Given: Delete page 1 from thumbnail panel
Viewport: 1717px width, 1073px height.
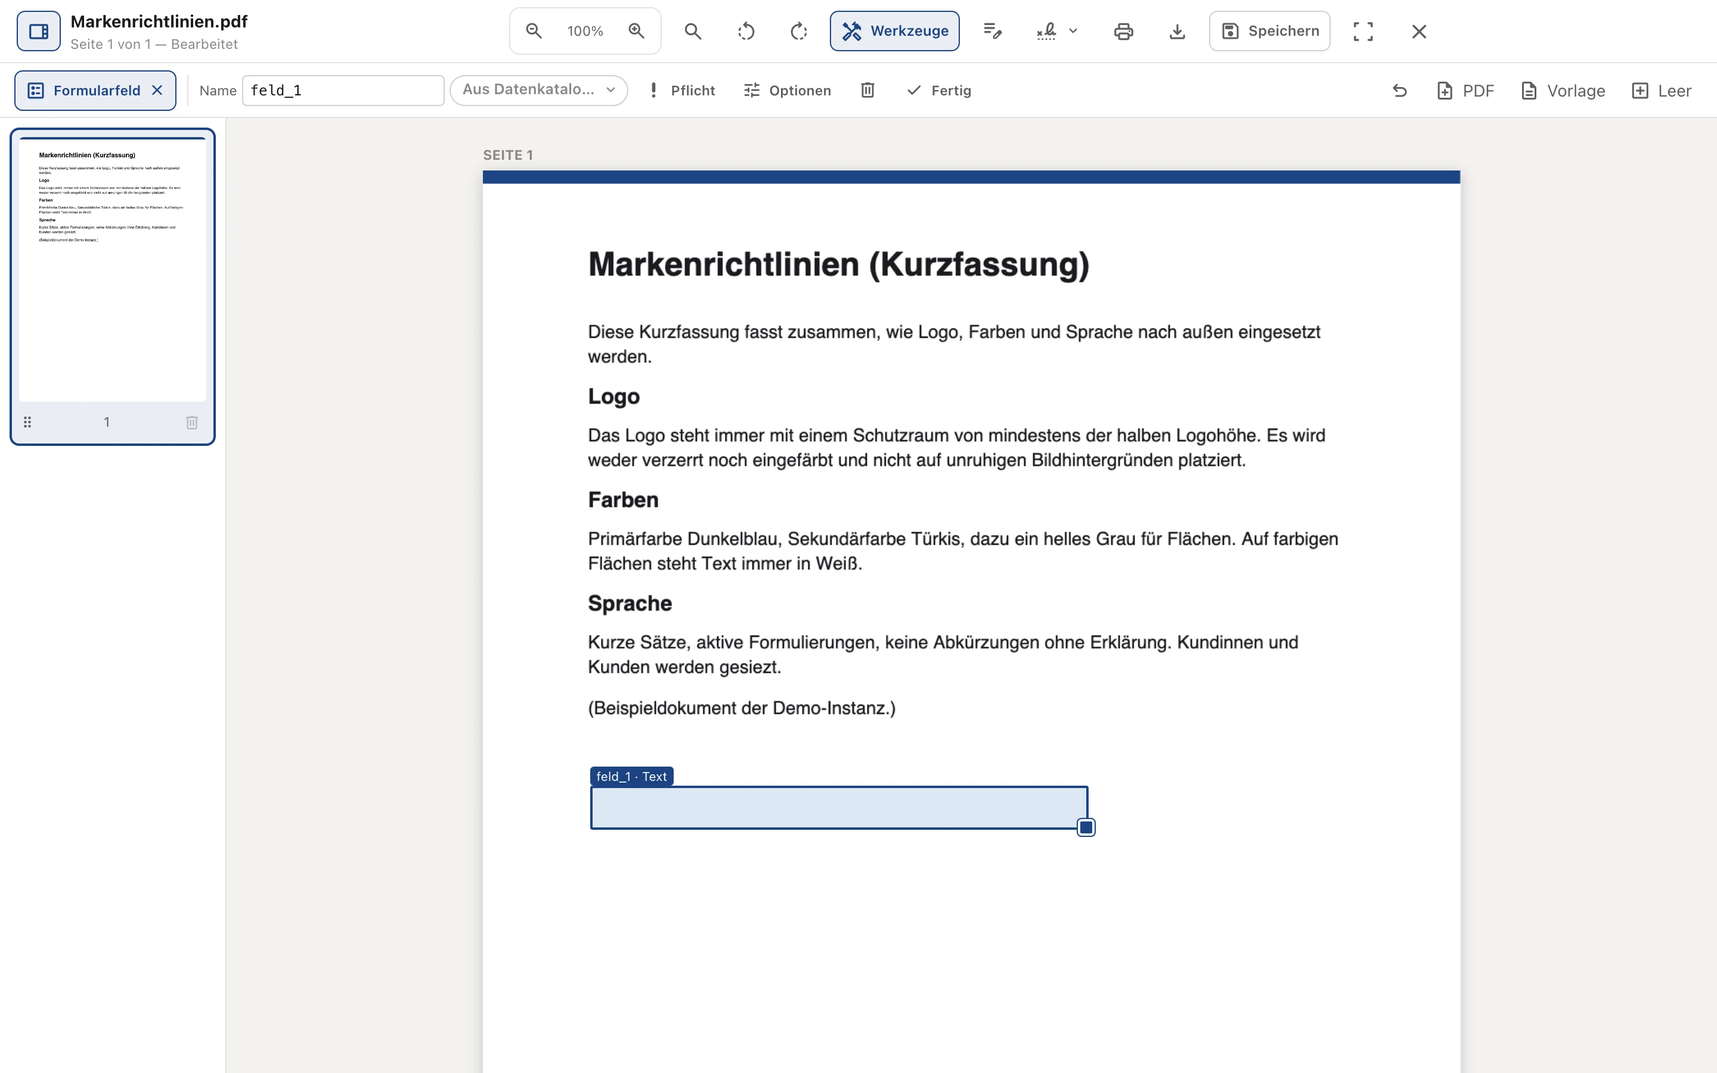Looking at the screenshot, I should (191, 422).
